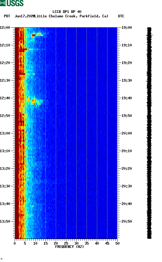Click the 19:20 UTC time label
Image resolution: width=162 pixels, height=262 pixels.
coord(126,63)
